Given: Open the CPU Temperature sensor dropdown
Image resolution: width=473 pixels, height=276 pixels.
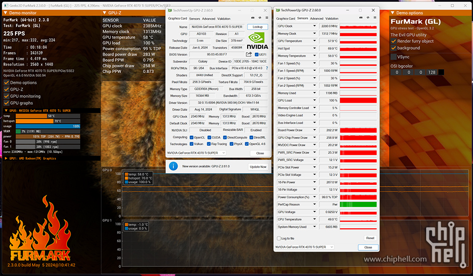Looking at the screenshot, I should 314,219.
